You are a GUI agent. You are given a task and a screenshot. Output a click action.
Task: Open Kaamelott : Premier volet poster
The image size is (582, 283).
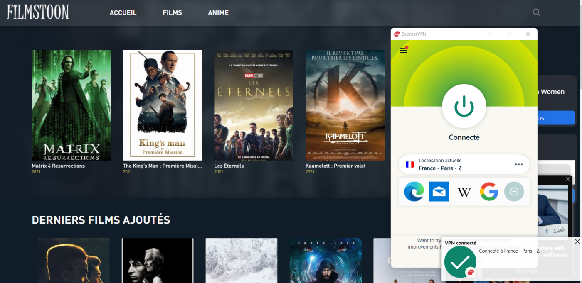pos(345,105)
